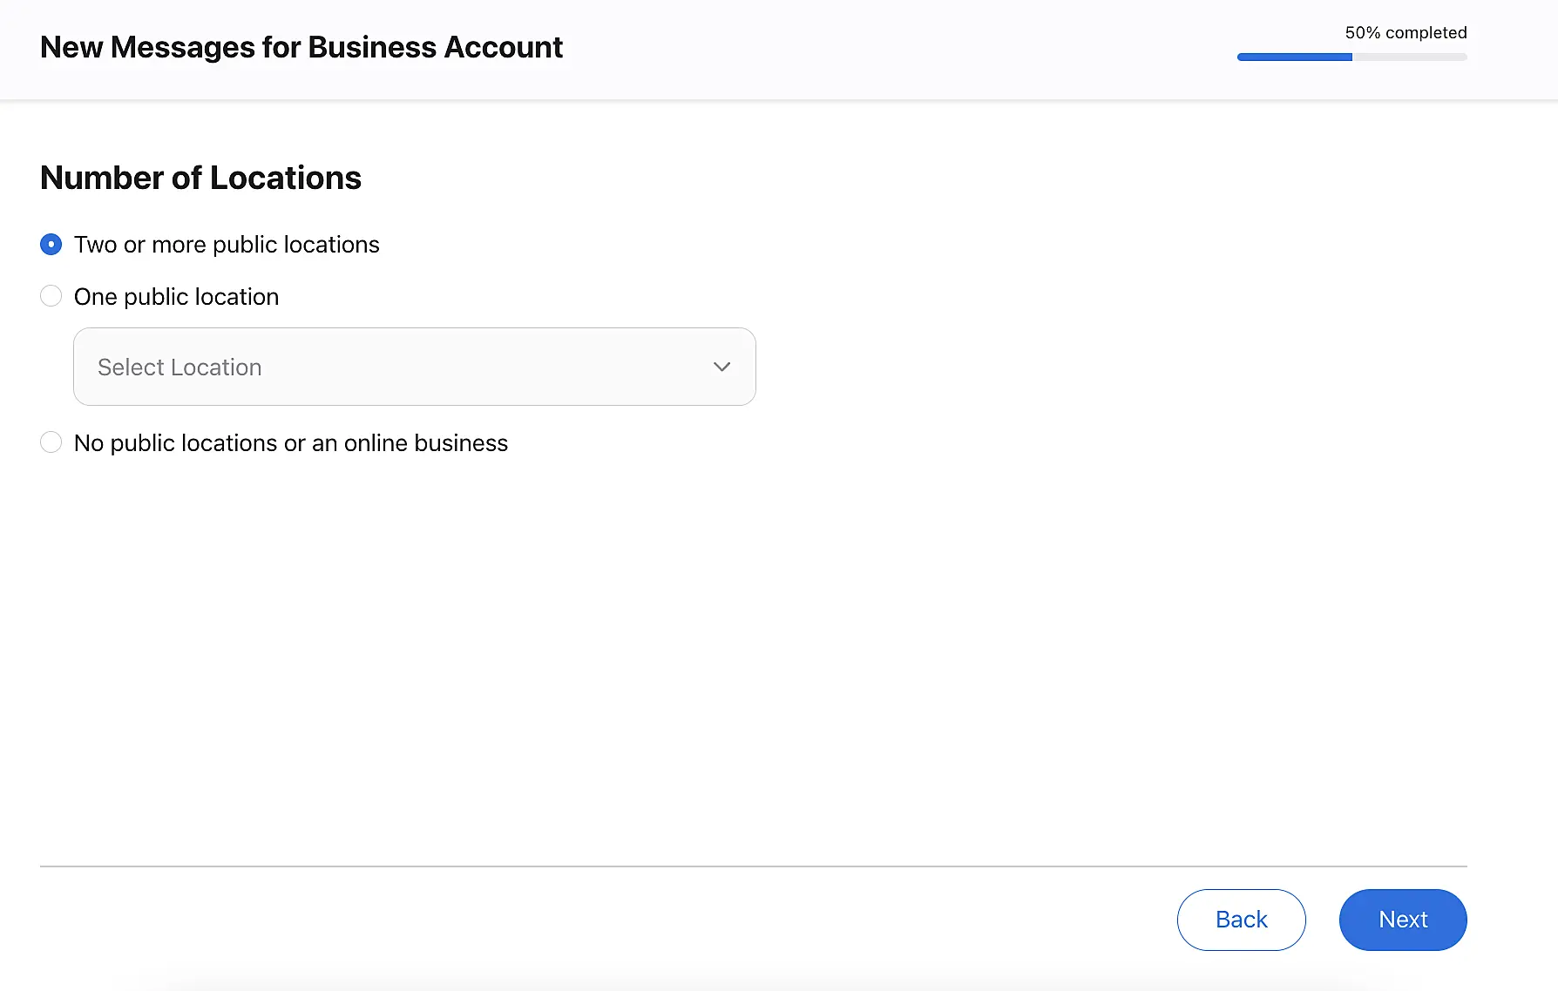The height and width of the screenshot is (991, 1558).
Task: Click the Select Location placeholder text
Action: point(180,367)
